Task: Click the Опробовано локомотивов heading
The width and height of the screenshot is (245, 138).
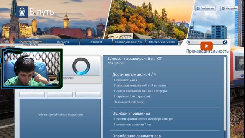Action: tap(136, 136)
